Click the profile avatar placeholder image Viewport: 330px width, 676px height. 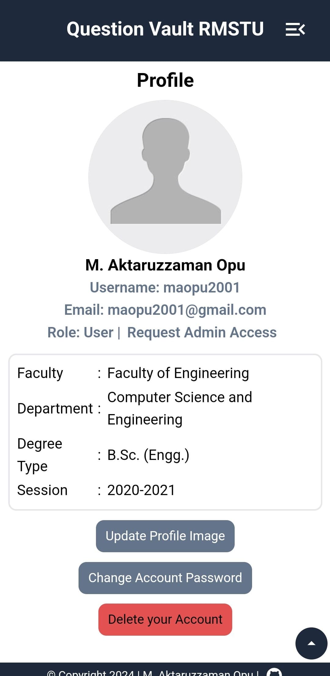click(165, 177)
